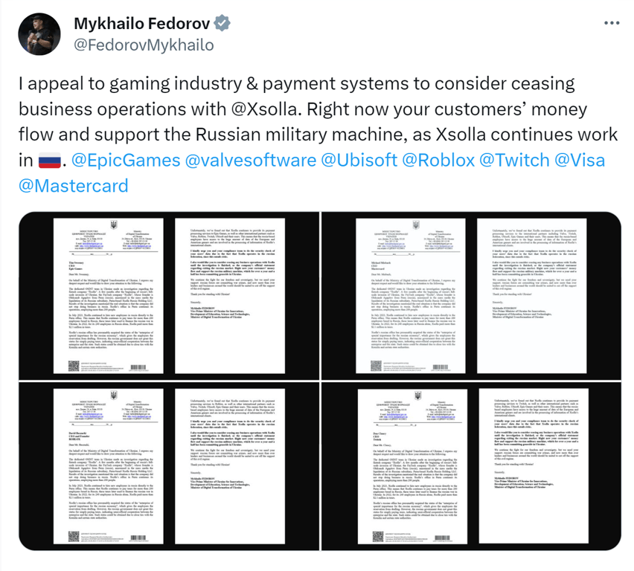Open the @Mastercard mention
Image resolution: width=634 pixels, height=571 pixels.
click(73, 186)
